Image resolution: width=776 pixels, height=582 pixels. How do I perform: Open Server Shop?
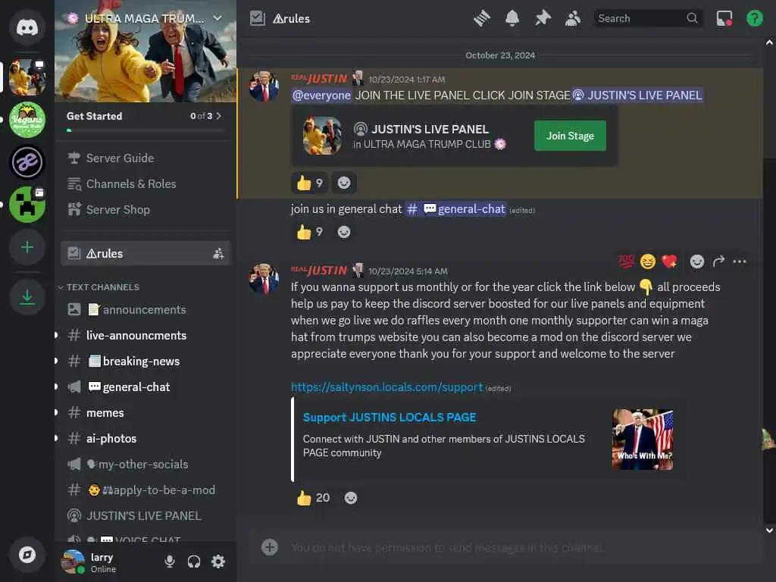point(145,209)
